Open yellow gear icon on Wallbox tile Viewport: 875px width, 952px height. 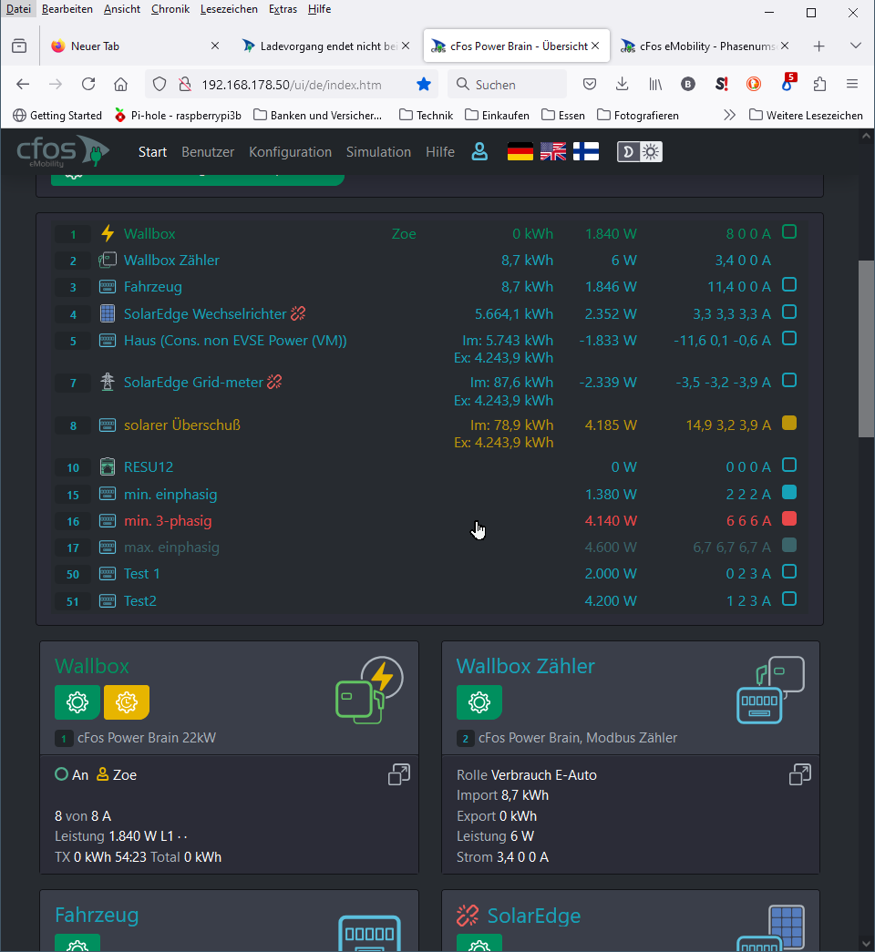pyautogui.click(x=127, y=702)
